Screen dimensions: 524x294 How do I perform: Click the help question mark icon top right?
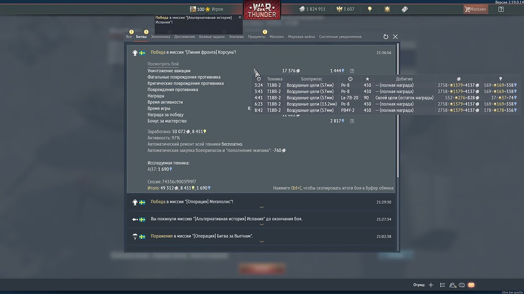[x=500, y=9]
